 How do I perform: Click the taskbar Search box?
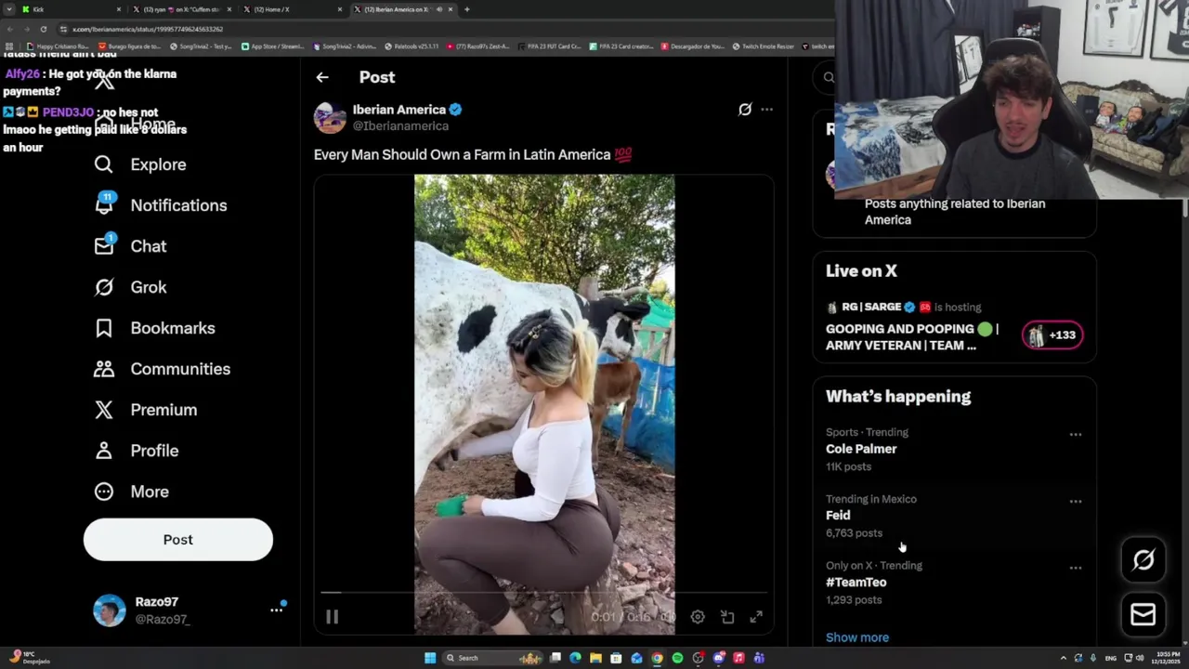pyautogui.click(x=492, y=658)
